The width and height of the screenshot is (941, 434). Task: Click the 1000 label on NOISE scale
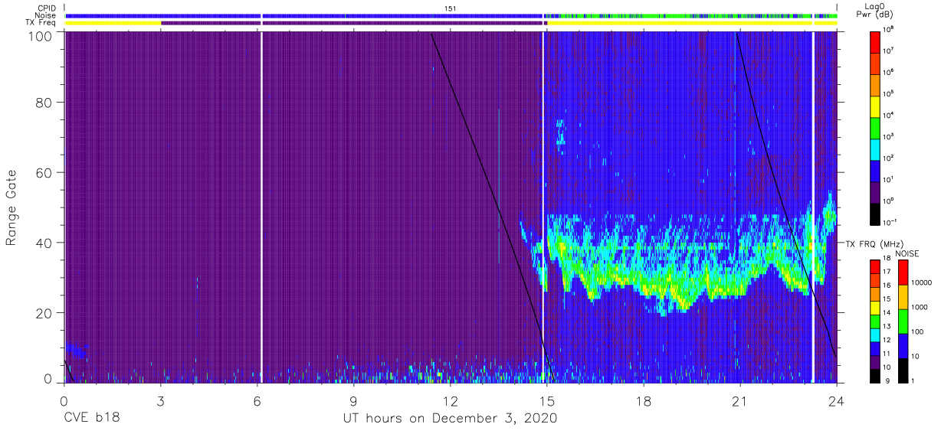coord(918,307)
